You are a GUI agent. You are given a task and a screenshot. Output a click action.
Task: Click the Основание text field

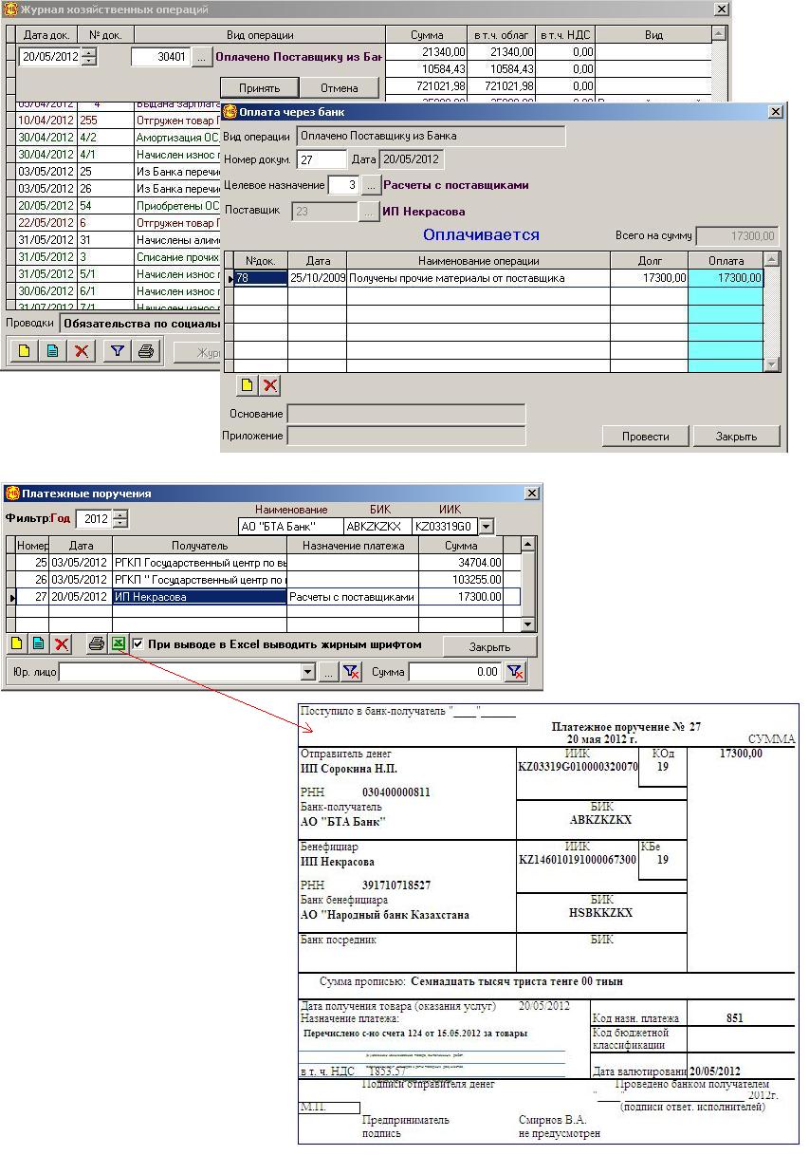pyautogui.click(x=406, y=414)
